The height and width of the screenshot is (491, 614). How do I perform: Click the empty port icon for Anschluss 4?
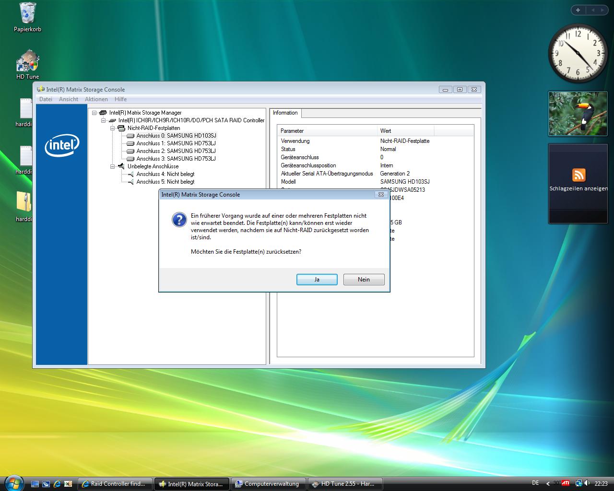tap(130, 174)
